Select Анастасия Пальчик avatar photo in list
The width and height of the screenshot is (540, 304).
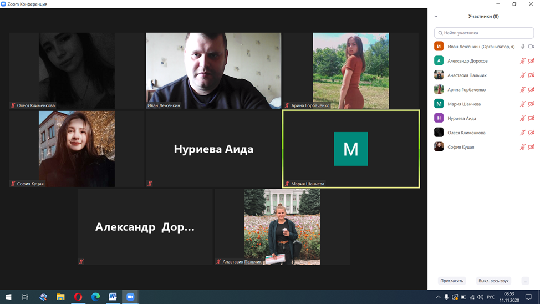[x=439, y=75]
